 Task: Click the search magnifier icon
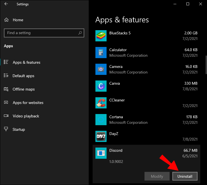point(80,33)
